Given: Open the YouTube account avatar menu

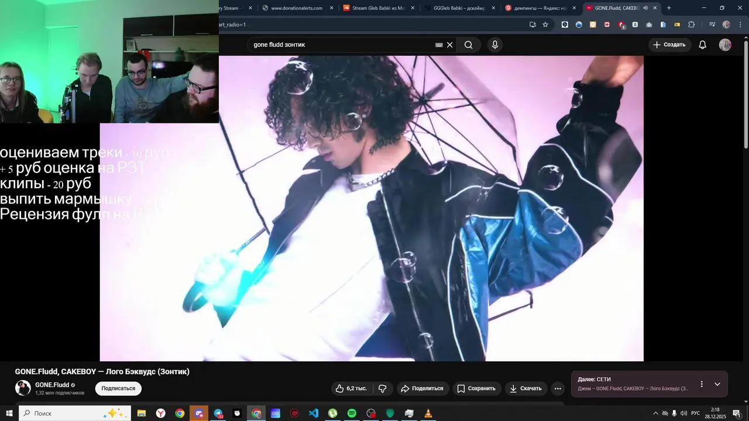Looking at the screenshot, I should 725,45.
